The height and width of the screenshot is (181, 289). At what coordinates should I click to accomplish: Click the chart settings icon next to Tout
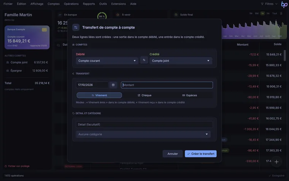tap(281, 13)
